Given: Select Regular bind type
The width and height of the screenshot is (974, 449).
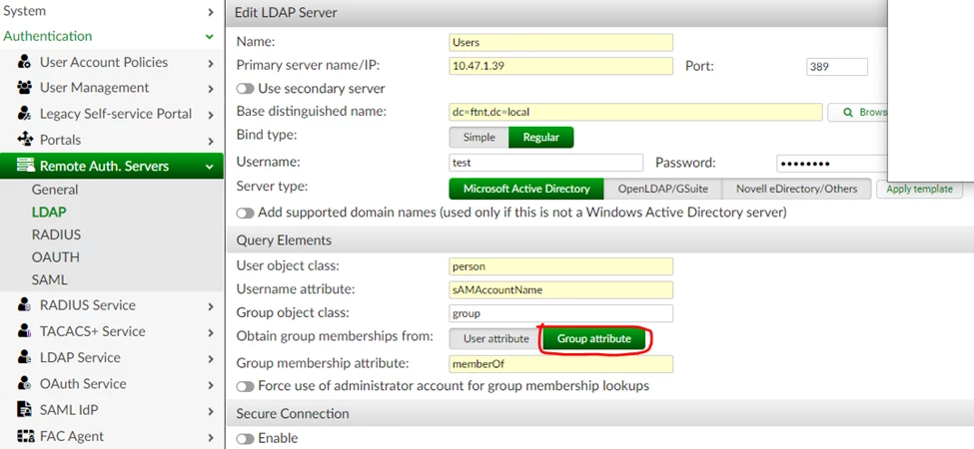Looking at the screenshot, I should 541,137.
